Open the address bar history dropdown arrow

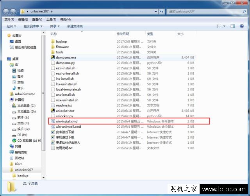(156, 11)
